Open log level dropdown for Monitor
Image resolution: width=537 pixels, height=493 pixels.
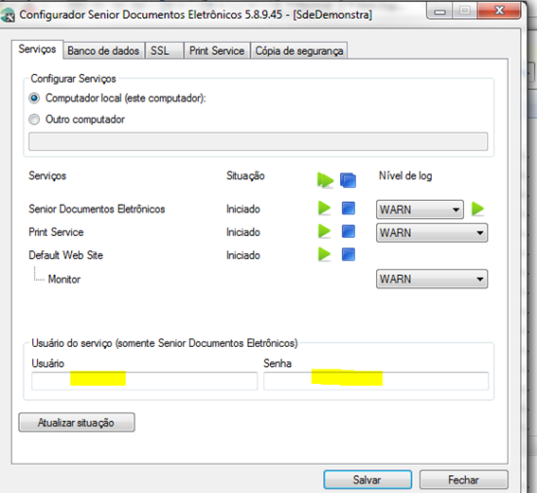[x=432, y=279]
